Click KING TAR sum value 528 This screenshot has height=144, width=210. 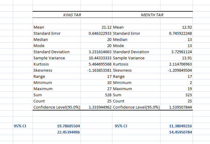pyautogui.click(x=108, y=95)
